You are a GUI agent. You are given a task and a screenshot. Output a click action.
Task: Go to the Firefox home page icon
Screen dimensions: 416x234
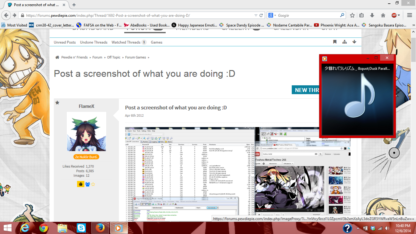[383, 15]
